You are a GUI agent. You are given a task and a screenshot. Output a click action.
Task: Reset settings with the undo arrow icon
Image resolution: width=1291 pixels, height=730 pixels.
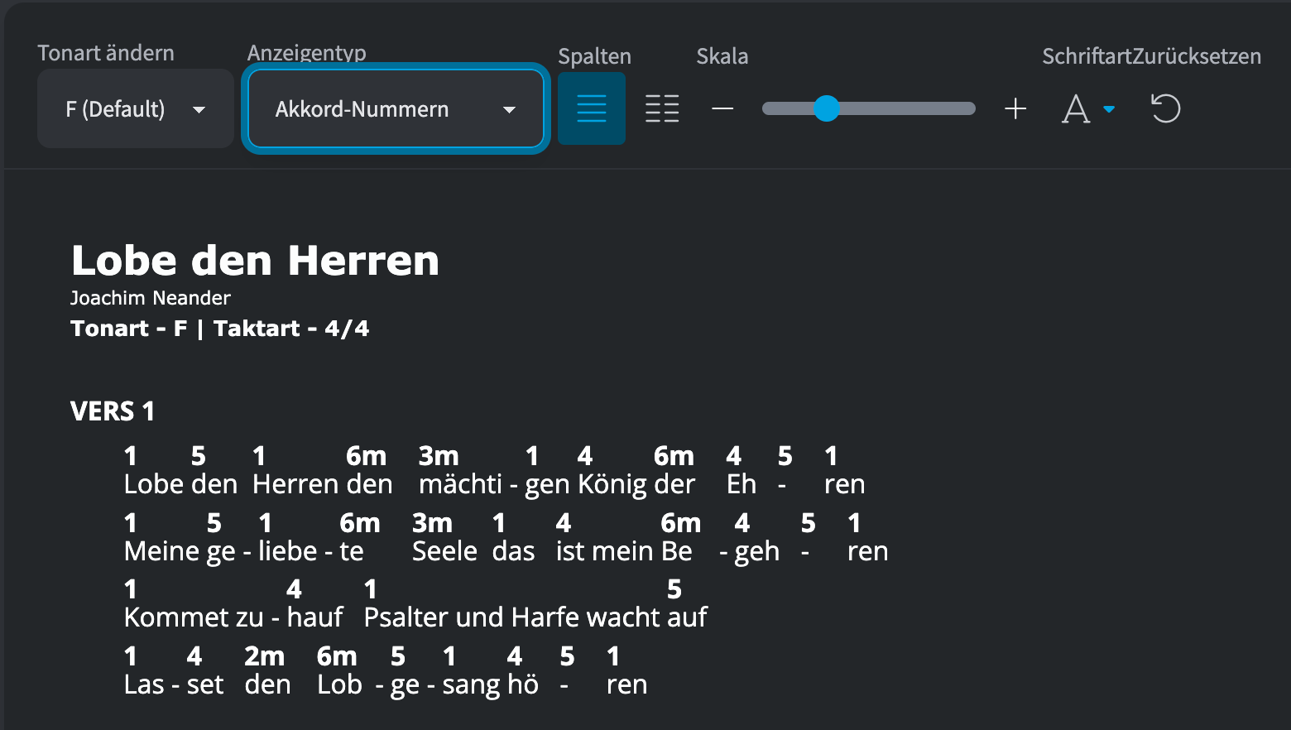pos(1166,108)
